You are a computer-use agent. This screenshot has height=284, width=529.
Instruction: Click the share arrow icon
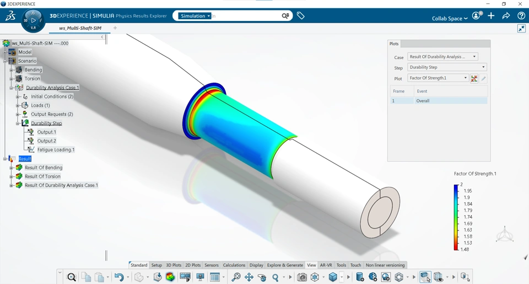coord(506,15)
